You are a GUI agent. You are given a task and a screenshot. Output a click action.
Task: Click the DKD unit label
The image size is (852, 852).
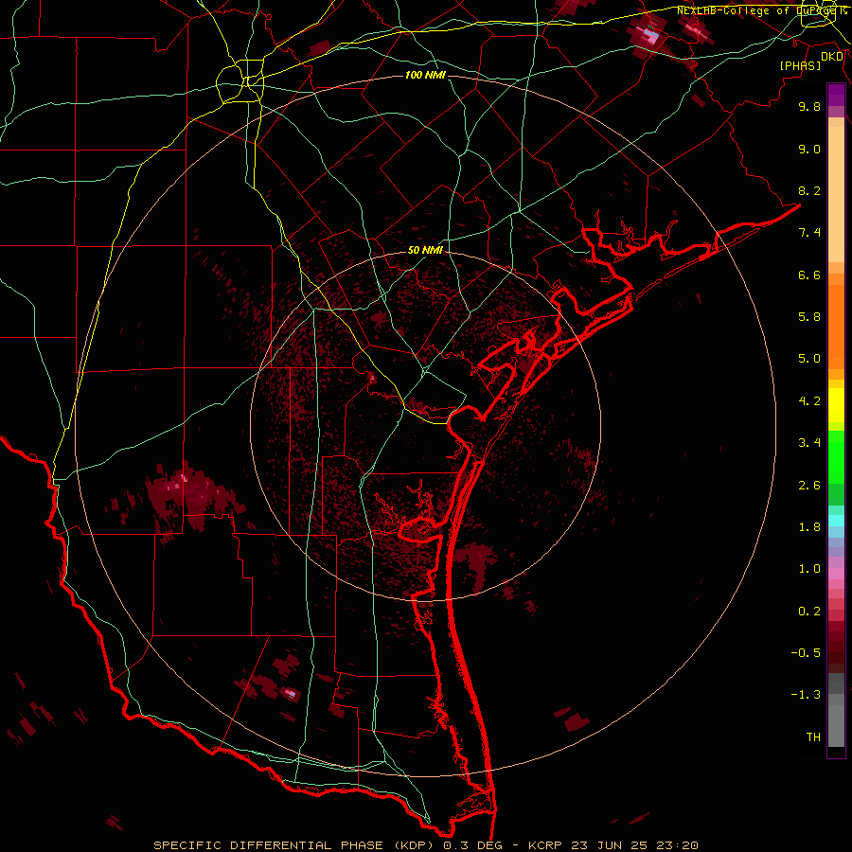(832, 57)
